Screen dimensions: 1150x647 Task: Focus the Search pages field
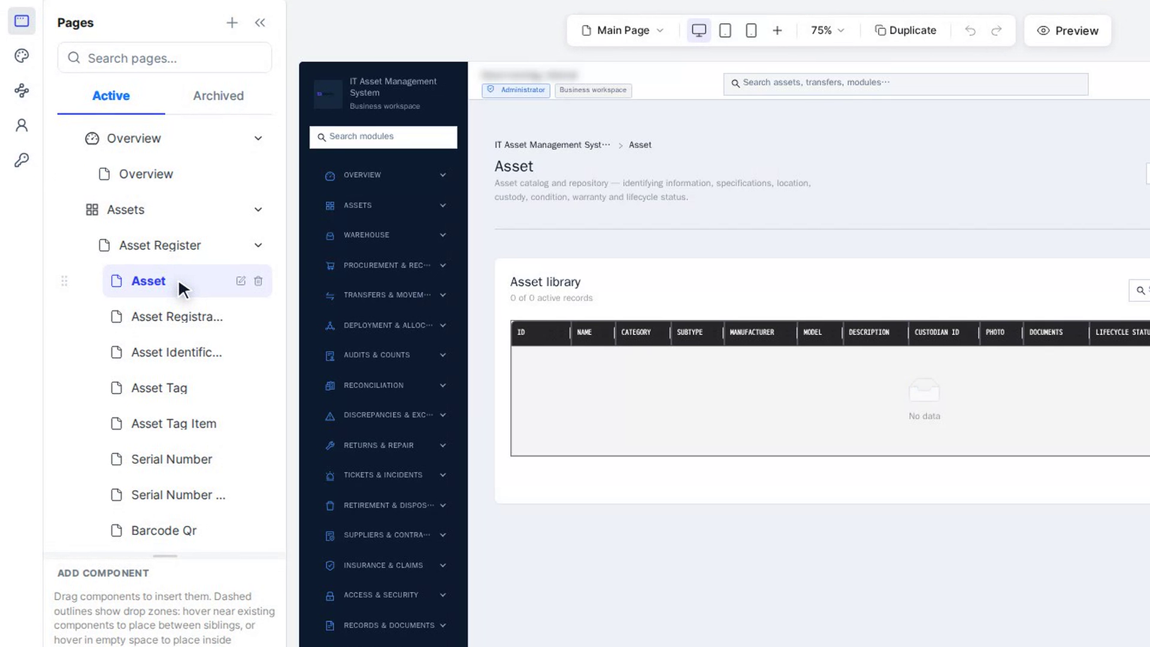(x=165, y=58)
